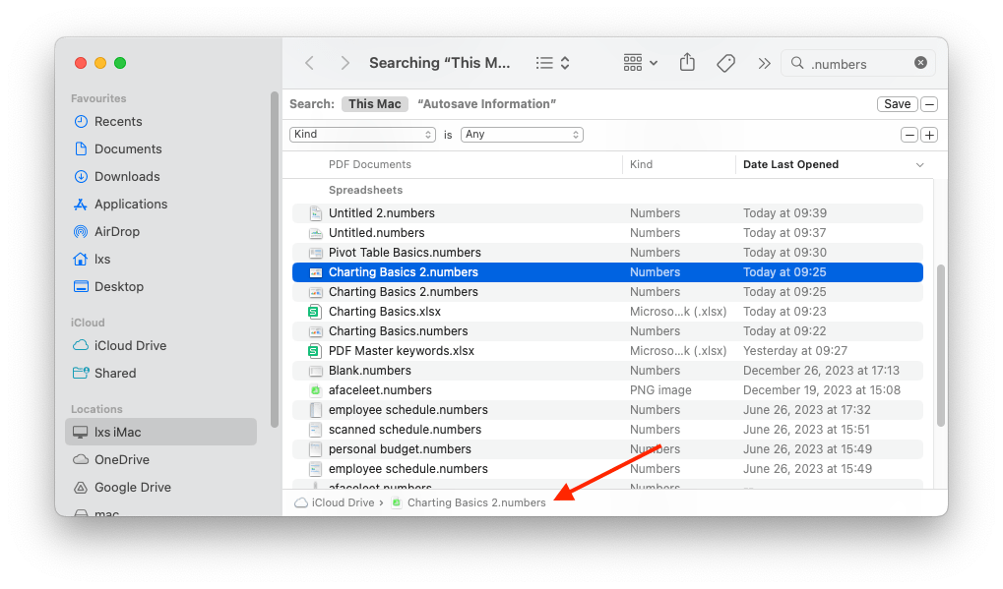The height and width of the screenshot is (589, 1003).
Task: Open AirDrop in the sidebar
Action: [x=116, y=232]
